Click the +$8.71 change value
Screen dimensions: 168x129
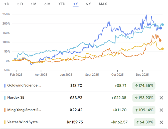[120, 86]
